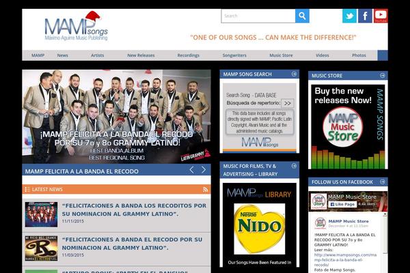Click the Buy the new releases banner
Viewport: 410px width, 273px height.
click(348, 127)
